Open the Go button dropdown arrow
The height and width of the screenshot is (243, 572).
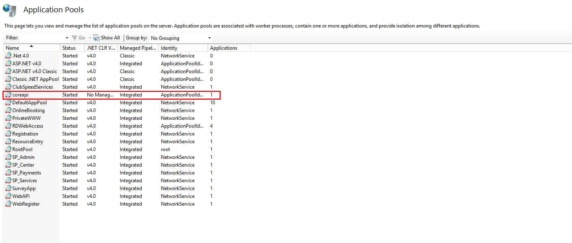click(x=90, y=38)
